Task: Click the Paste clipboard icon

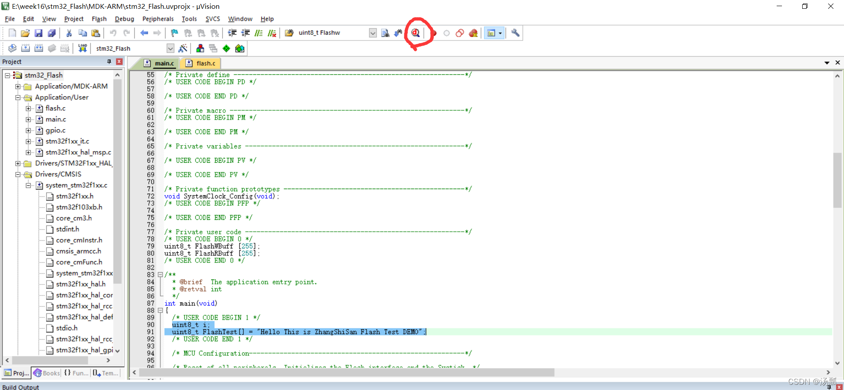Action: click(x=95, y=33)
